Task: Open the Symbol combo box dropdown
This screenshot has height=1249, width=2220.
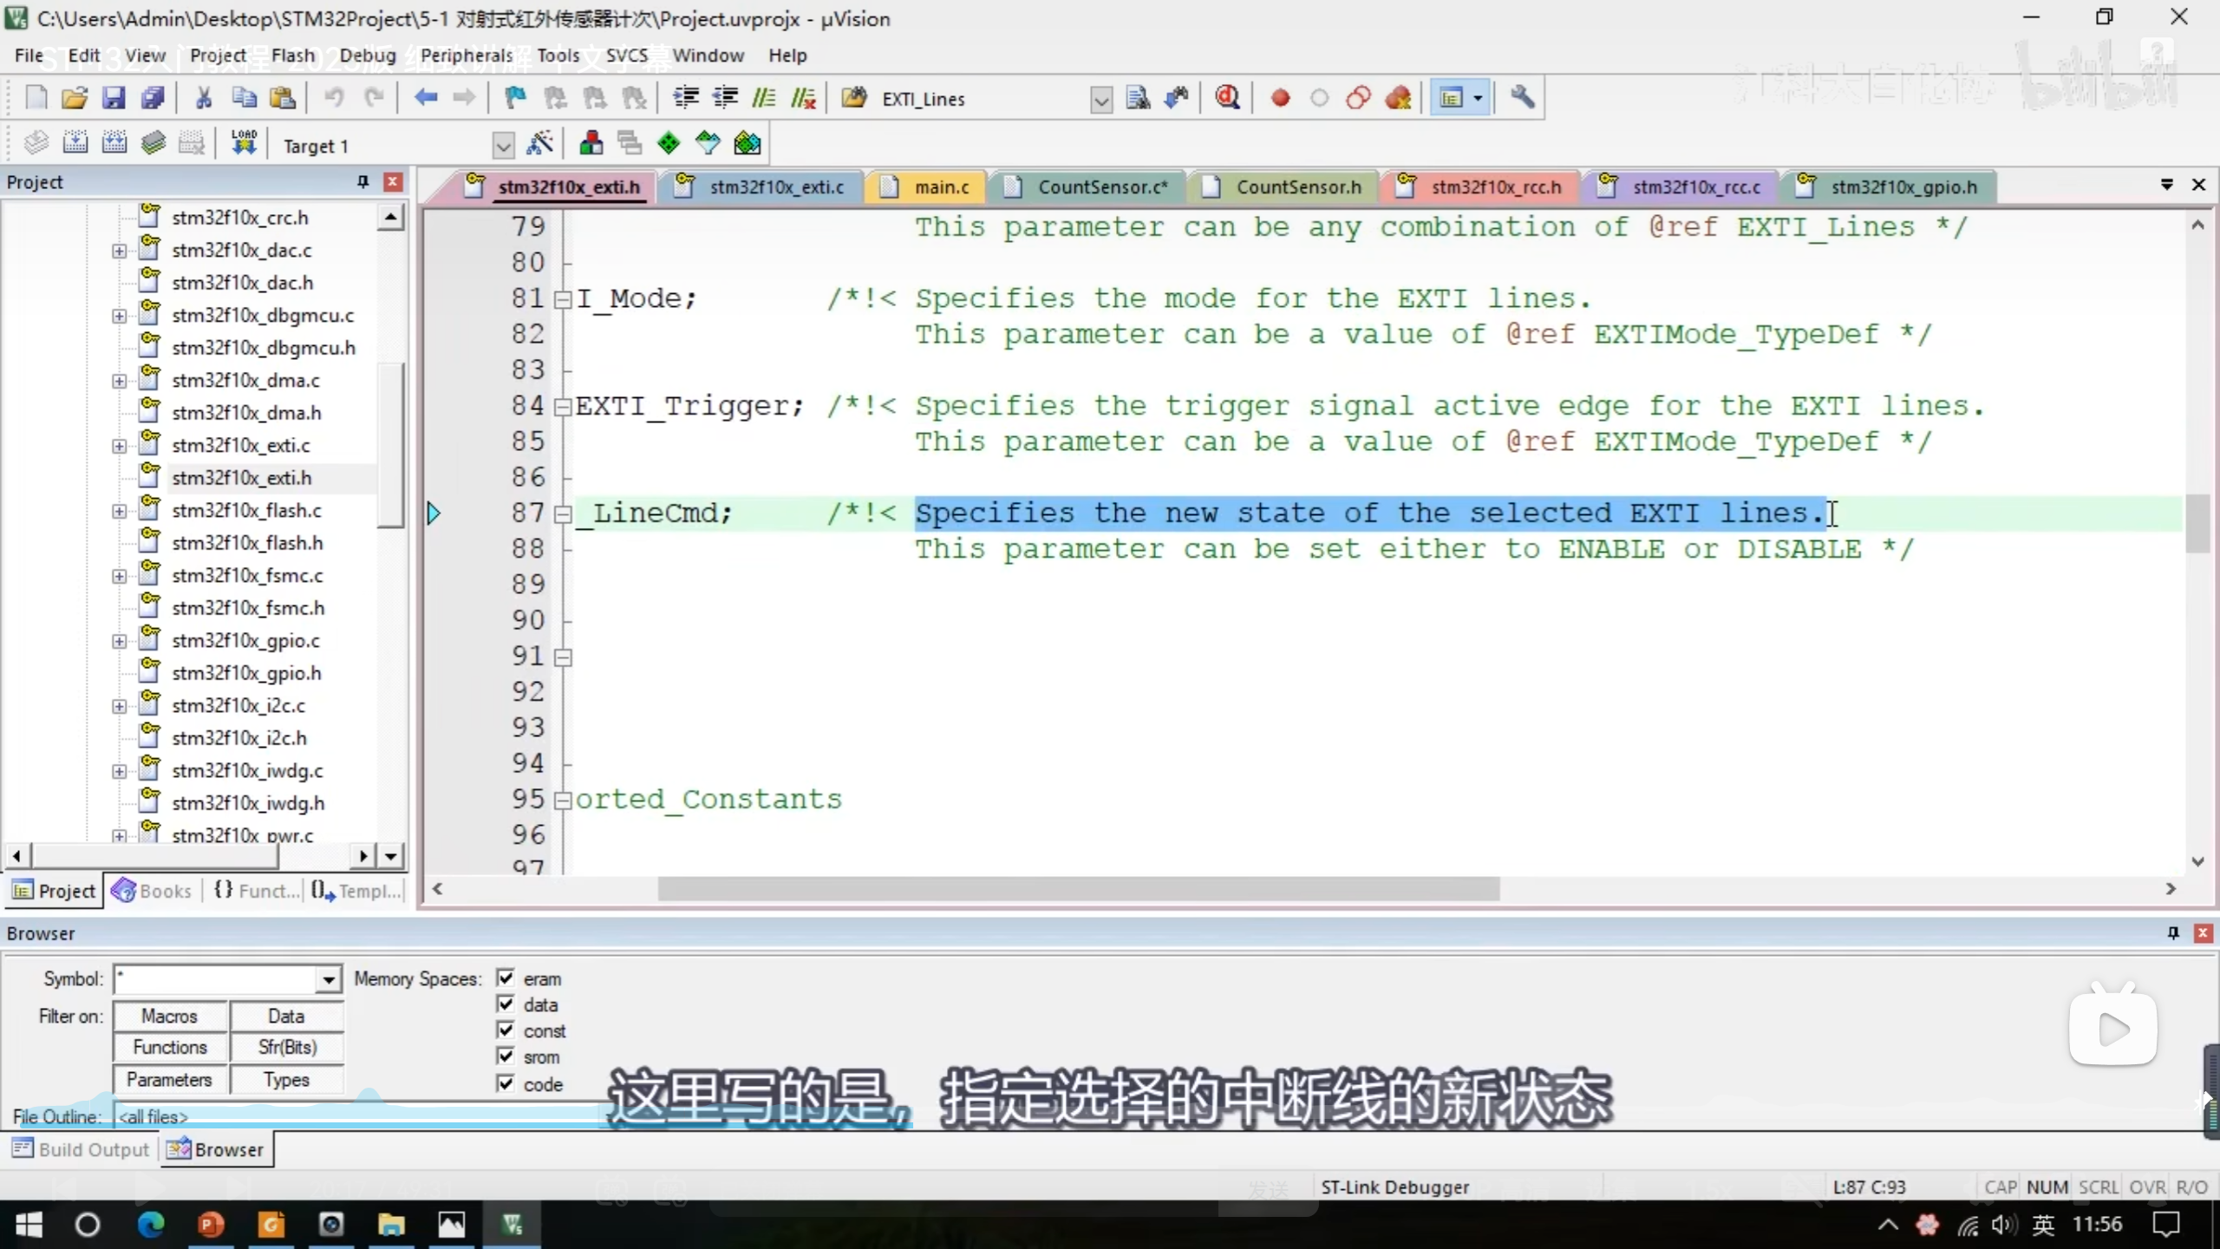Action: tap(328, 980)
